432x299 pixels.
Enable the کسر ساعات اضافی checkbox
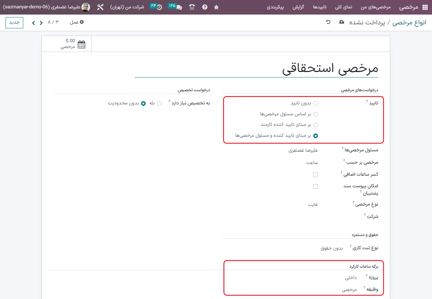click(315, 175)
